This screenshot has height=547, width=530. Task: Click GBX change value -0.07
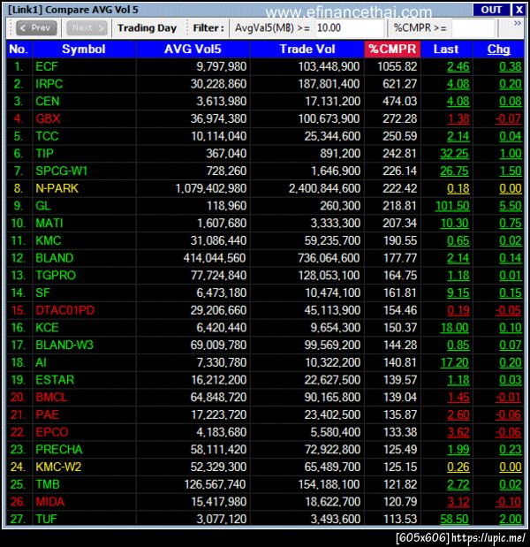coord(509,119)
